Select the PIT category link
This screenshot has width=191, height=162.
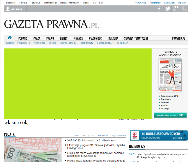pyautogui.click(x=85, y=135)
